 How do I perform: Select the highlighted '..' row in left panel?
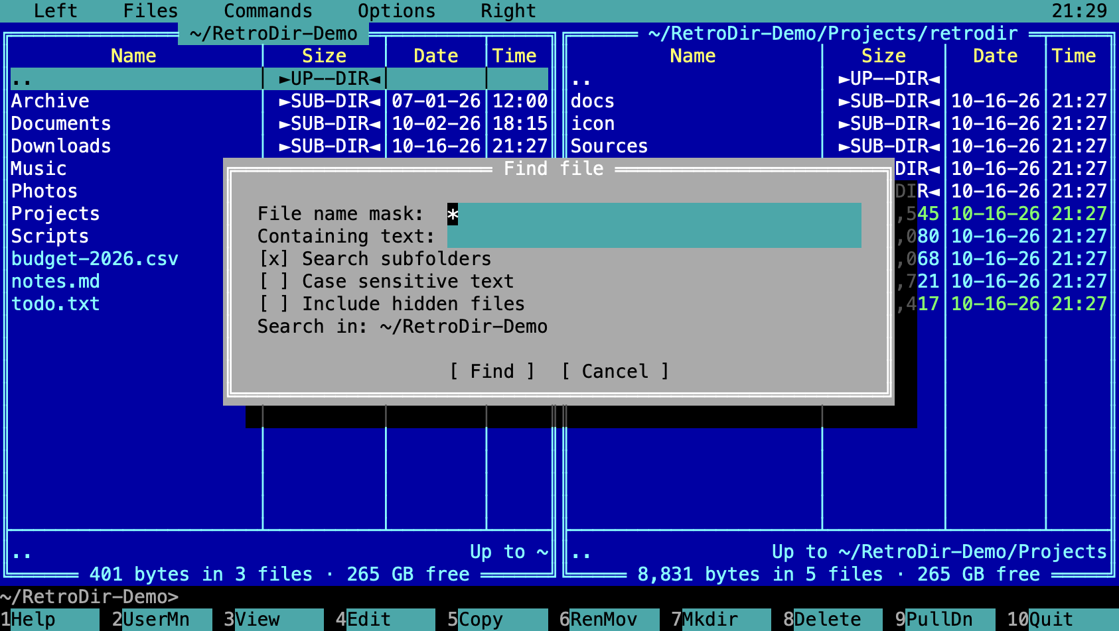pos(279,79)
